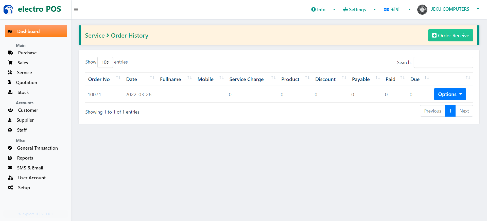Open the Options dropdown for order 10071
487x221 pixels.
[450, 94]
